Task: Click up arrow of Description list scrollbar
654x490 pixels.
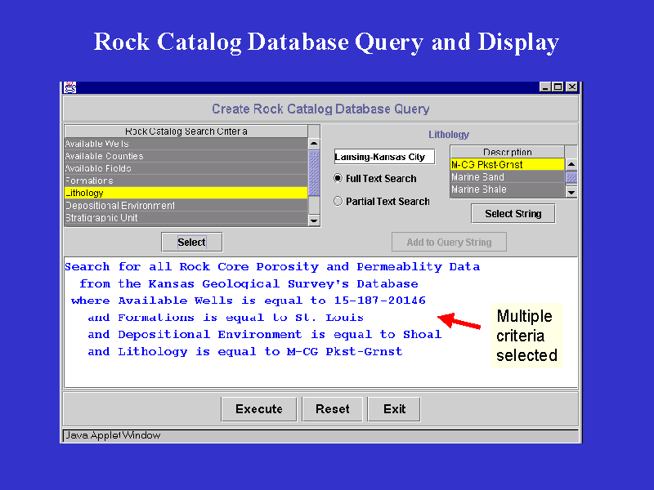Action: [x=571, y=164]
